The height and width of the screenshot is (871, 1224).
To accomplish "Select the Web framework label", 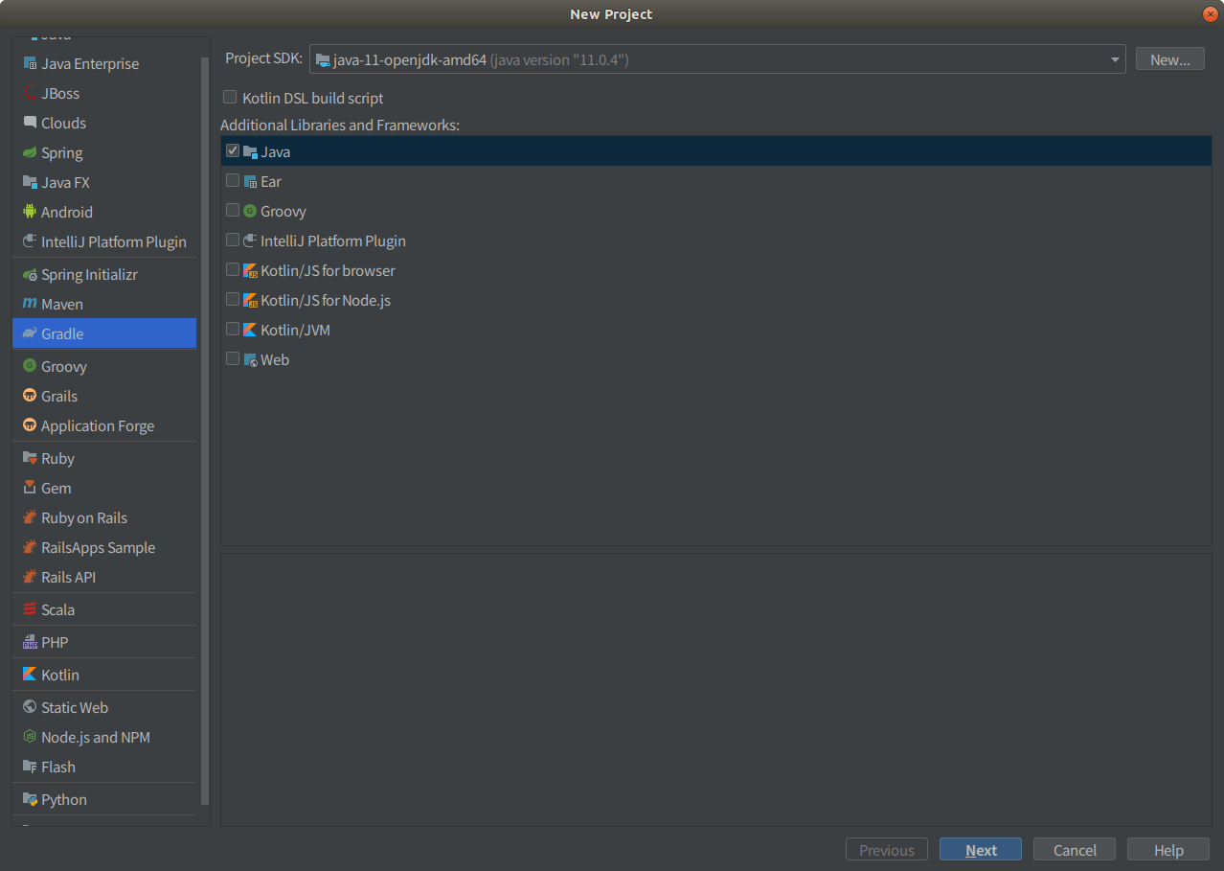I will coord(275,360).
